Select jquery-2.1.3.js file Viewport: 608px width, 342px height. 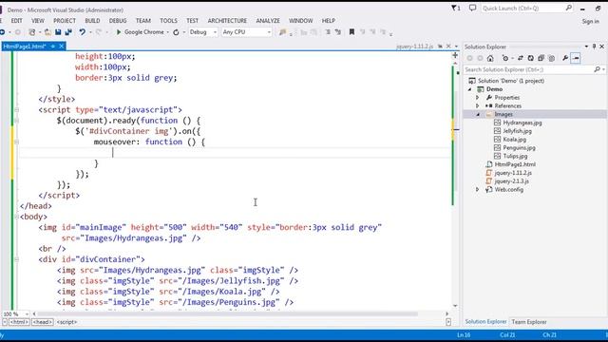[511, 181]
